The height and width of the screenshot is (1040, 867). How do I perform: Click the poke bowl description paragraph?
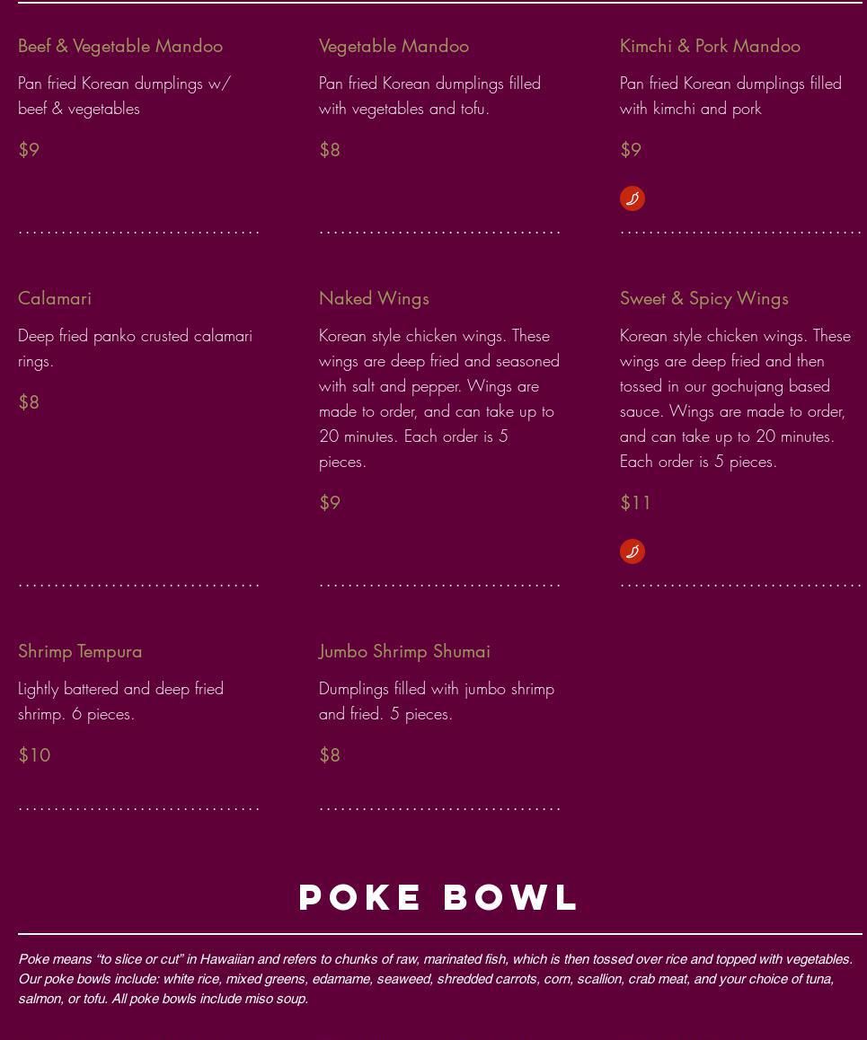click(x=435, y=979)
